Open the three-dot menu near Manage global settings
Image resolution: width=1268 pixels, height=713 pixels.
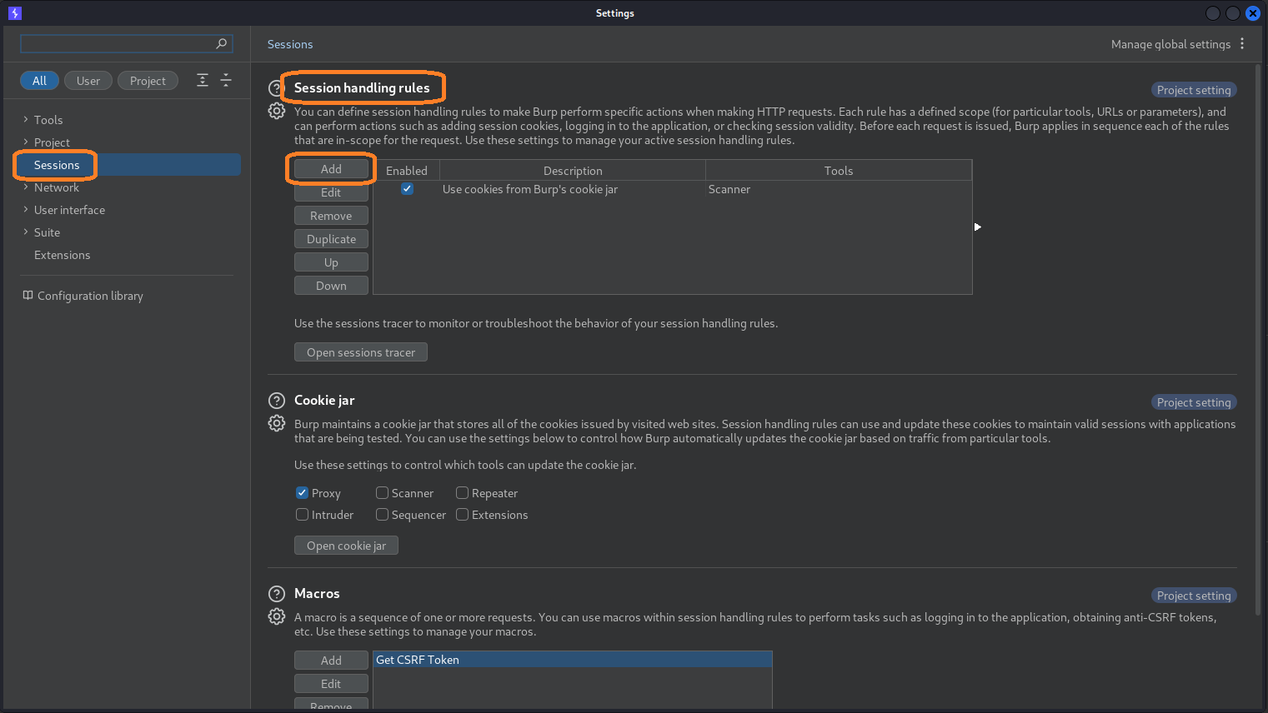point(1243,43)
